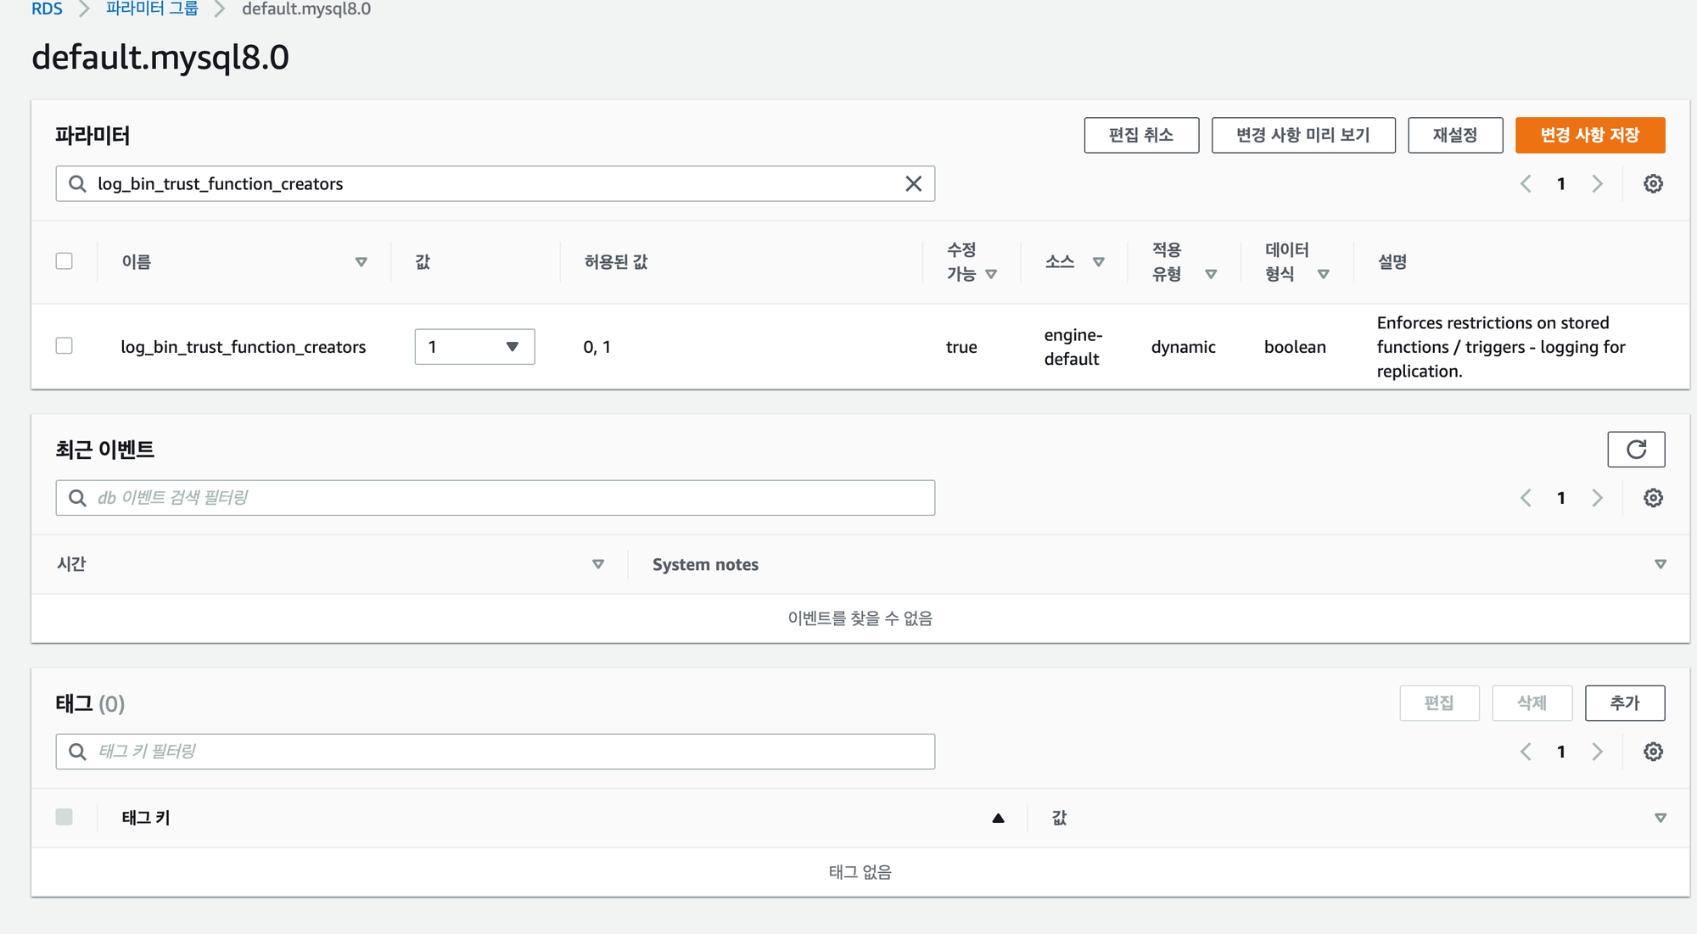Sort by the 이름 column arrow

361,262
